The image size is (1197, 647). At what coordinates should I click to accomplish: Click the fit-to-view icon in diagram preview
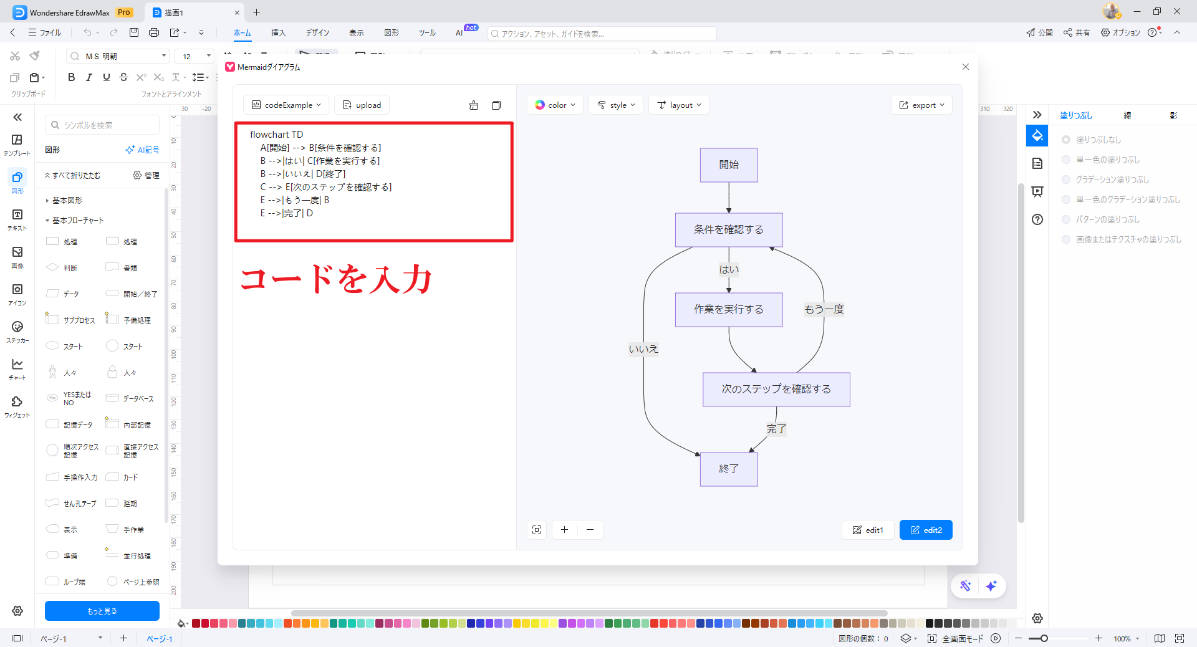pyautogui.click(x=537, y=530)
